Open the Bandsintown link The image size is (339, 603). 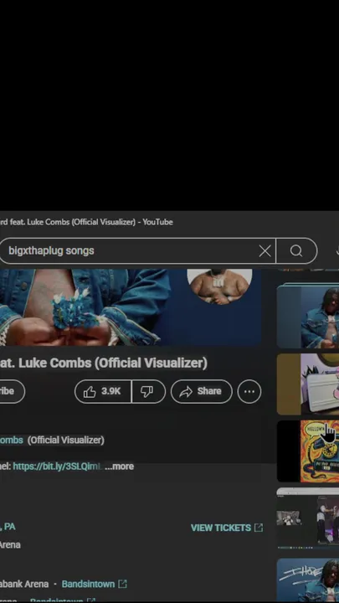click(x=88, y=584)
